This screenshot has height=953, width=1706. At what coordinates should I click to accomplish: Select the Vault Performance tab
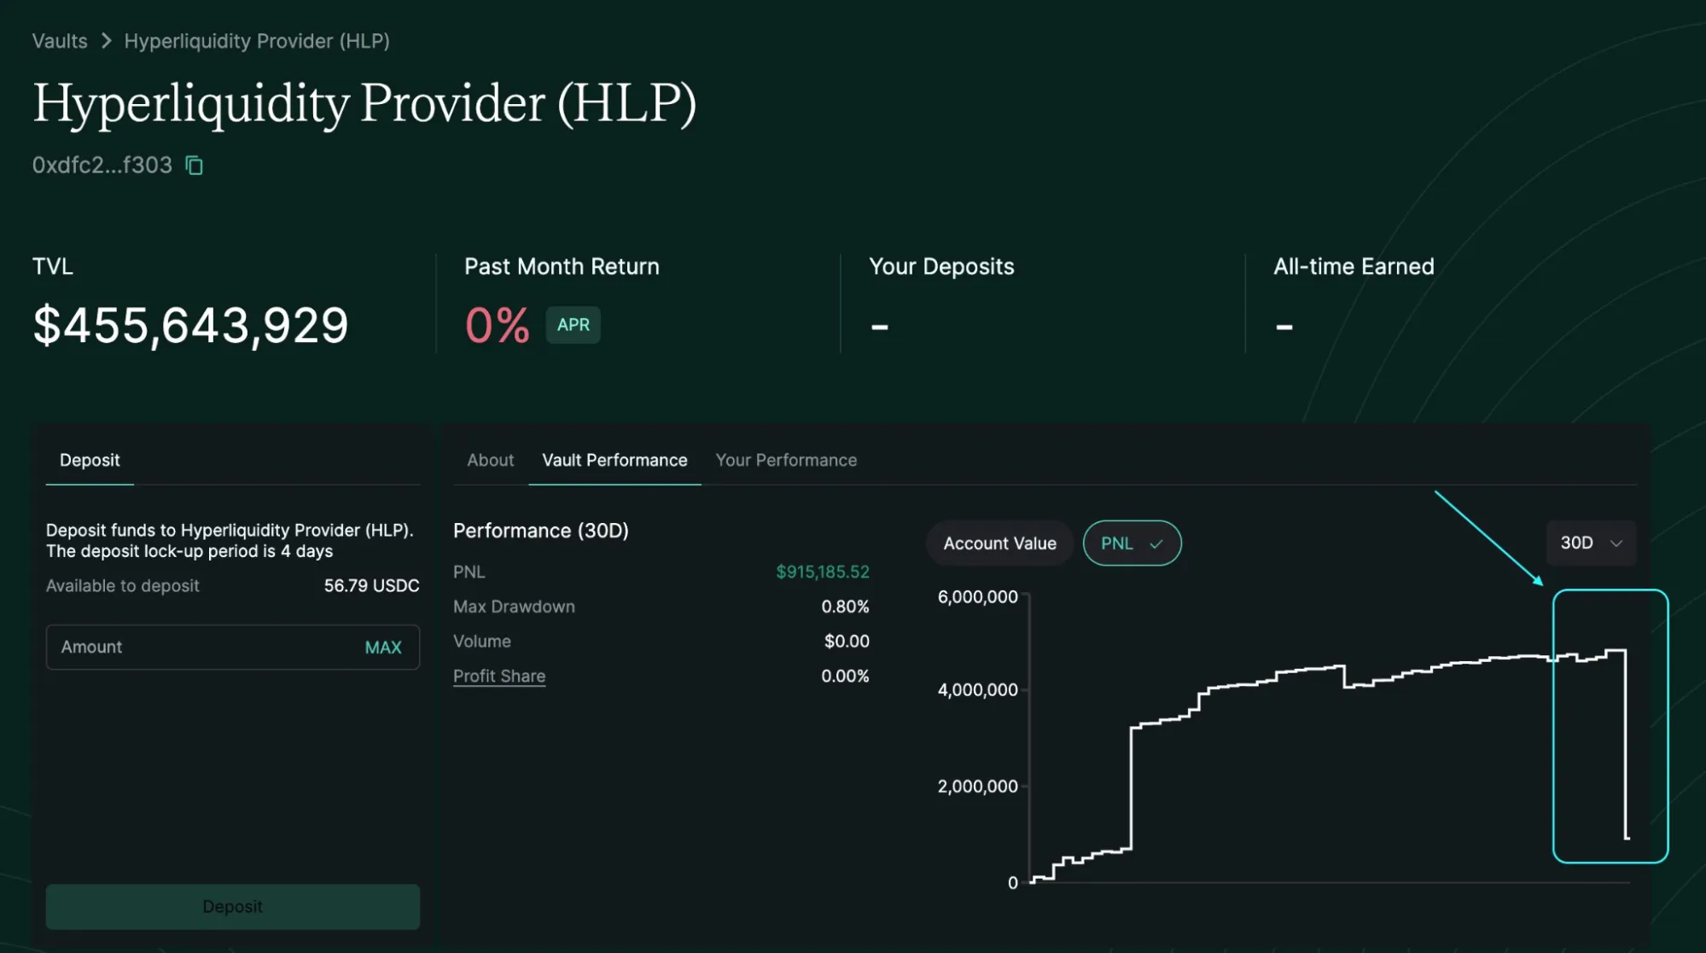(x=614, y=460)
